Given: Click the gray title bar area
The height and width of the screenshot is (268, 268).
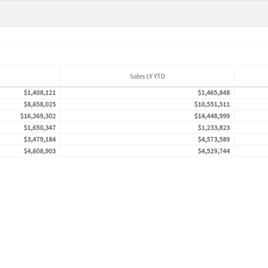Looking at the screenshot, I should [x=134, y=14].
